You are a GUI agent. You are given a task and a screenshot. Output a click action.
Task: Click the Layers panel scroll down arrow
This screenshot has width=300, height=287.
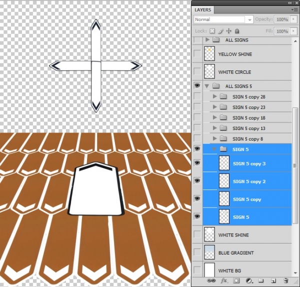tap(295, 273)
